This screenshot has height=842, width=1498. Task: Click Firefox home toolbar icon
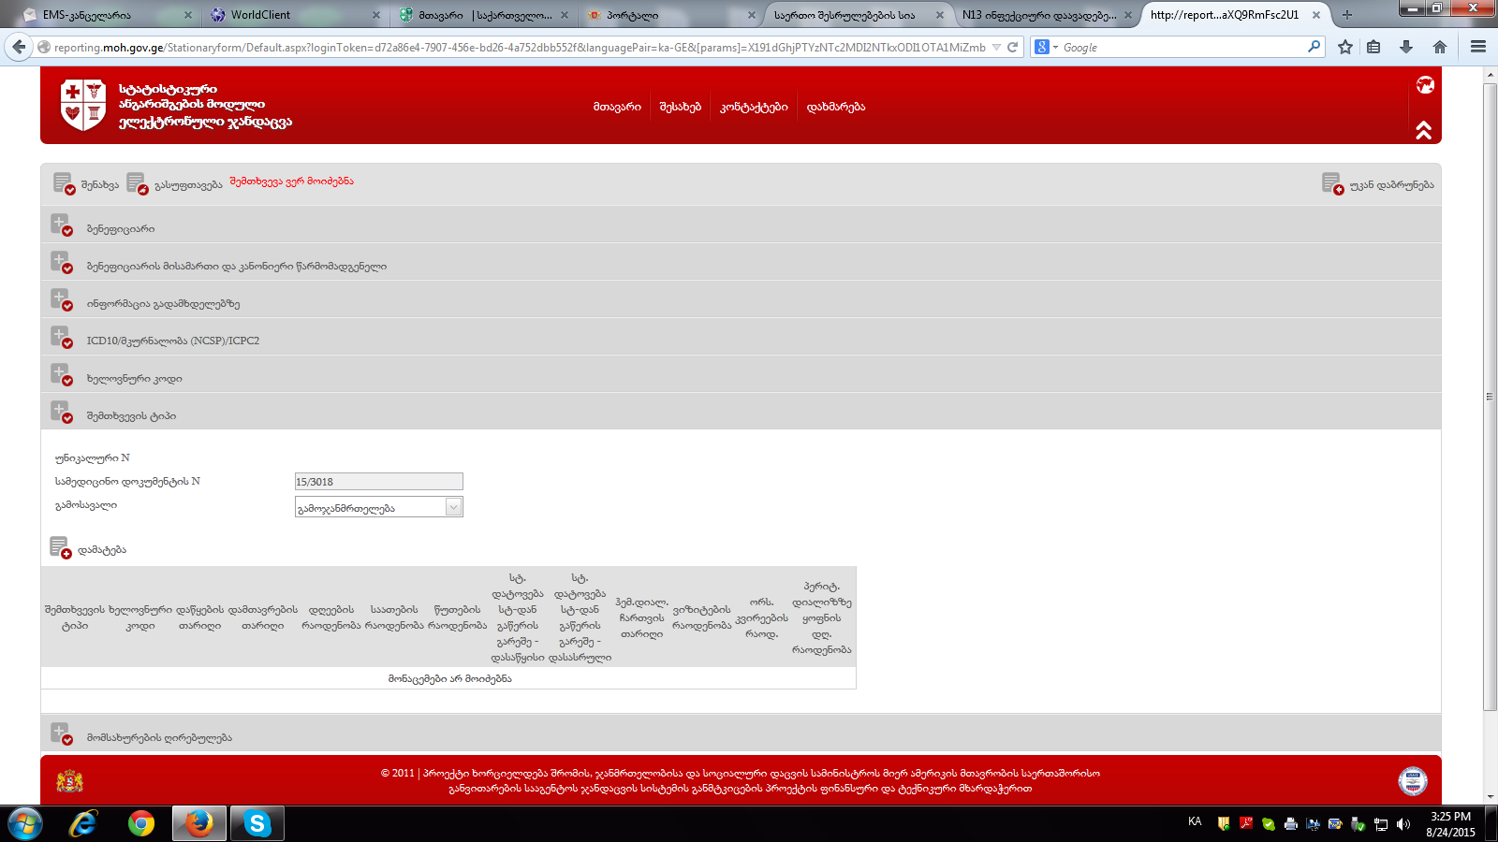[1440, 47]
